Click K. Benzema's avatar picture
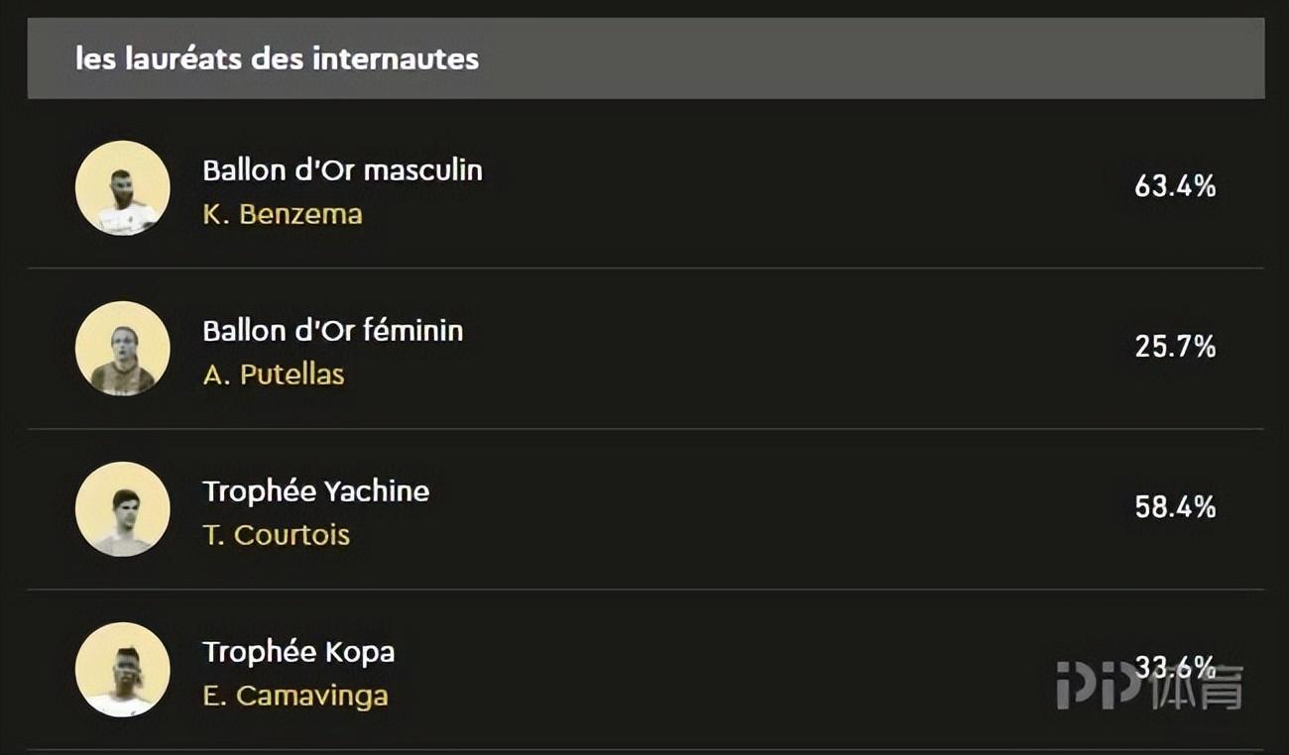 click(x=123, y=188)
